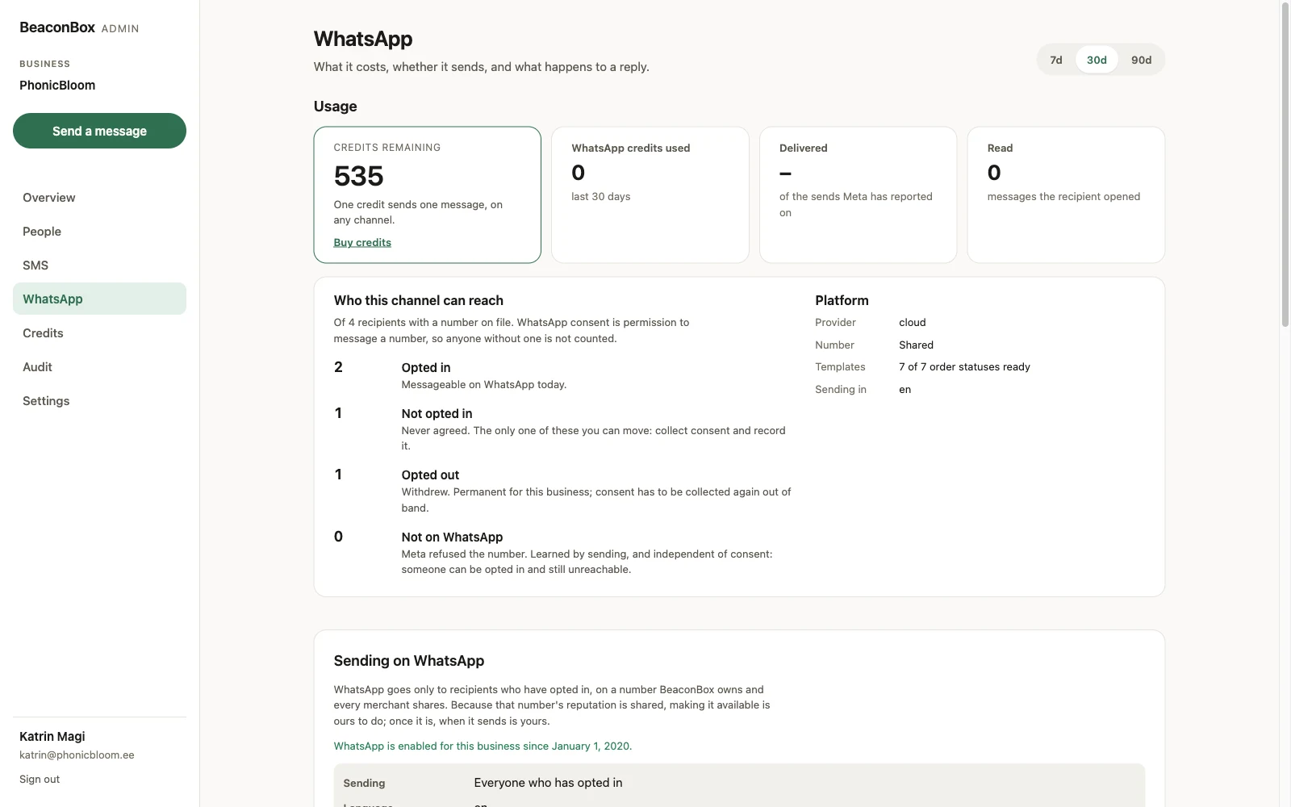Image resolution: width=1291 pixels, height=807 pixels.
Task: Click the Platform heading
Action: coord(842,300)
